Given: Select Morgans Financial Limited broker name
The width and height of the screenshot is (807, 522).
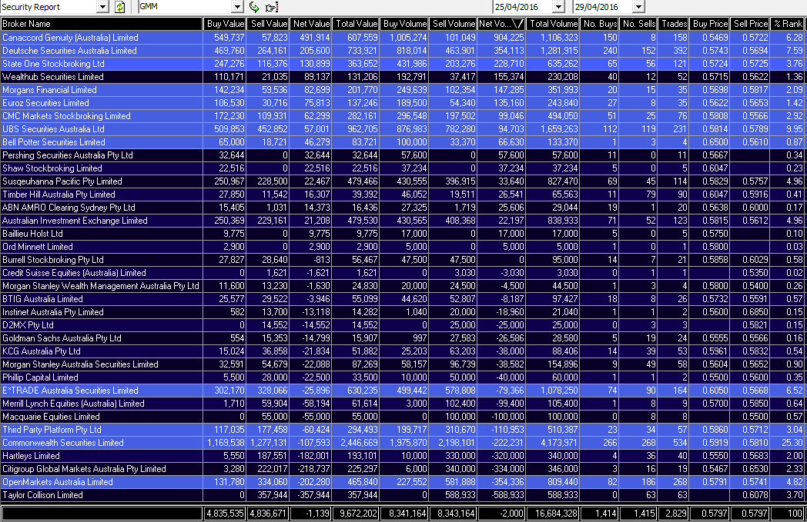Looking at the screenshot, I should pyautogui.click(x=49, y=90).
